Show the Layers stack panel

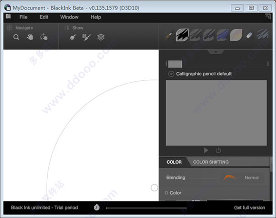pos(101,37)
